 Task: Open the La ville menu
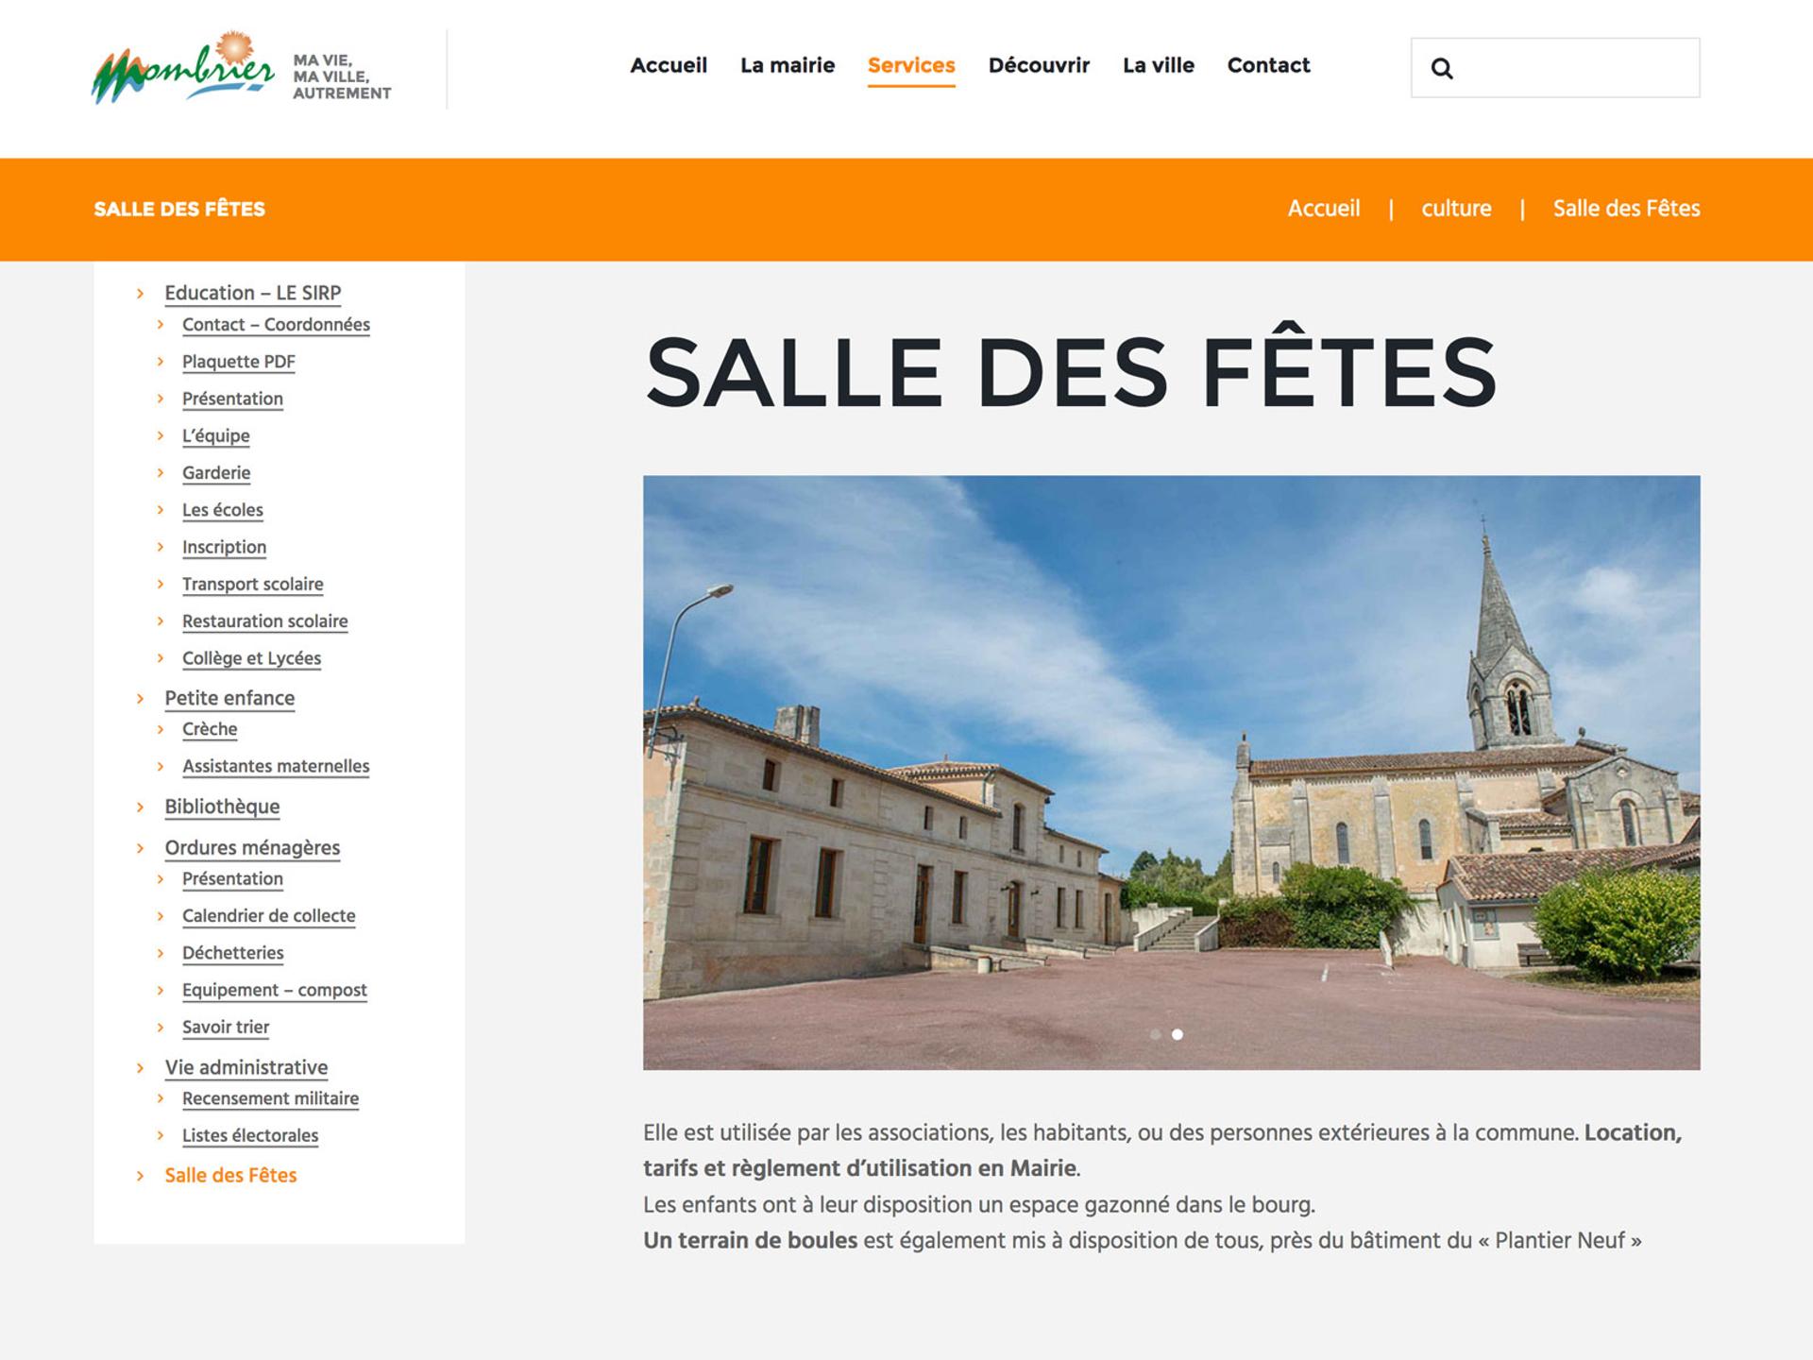tap(1159, 65)
